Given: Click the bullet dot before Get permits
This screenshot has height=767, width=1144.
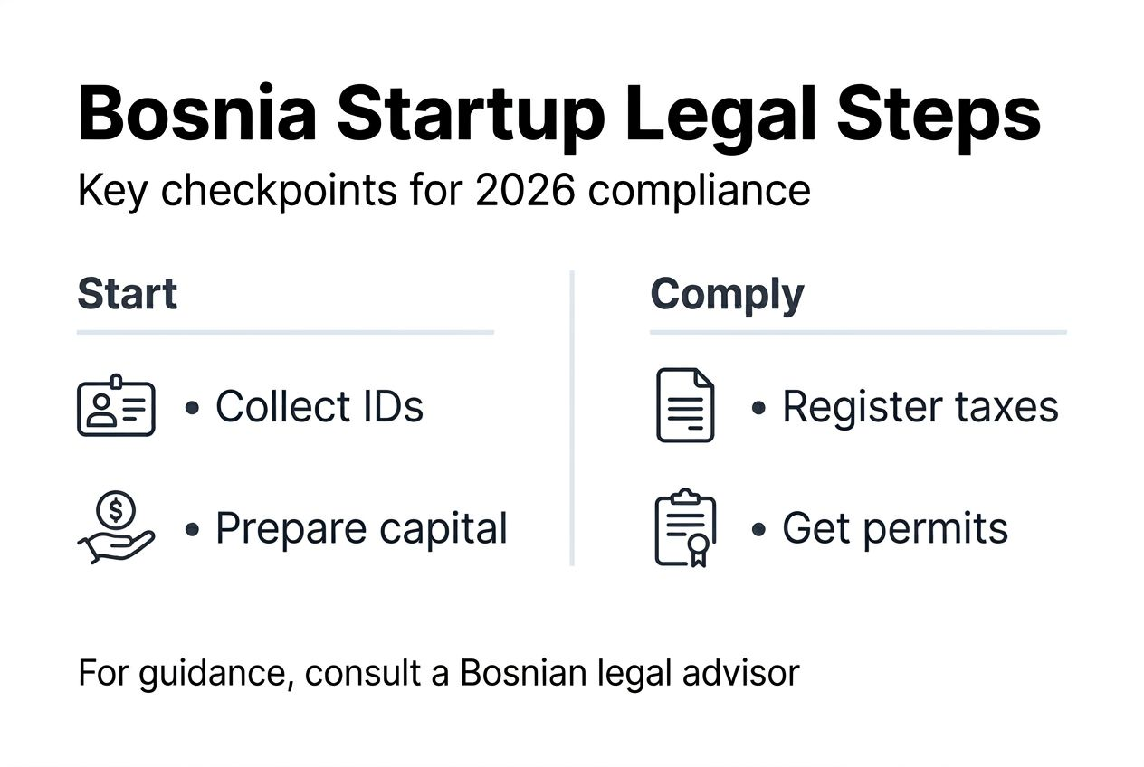Looking at the screenshot, I should click(x=758, y=530).
